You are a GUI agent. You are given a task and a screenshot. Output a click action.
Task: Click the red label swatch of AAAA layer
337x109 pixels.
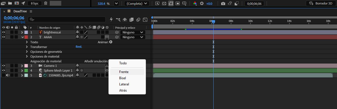[26, 37]
